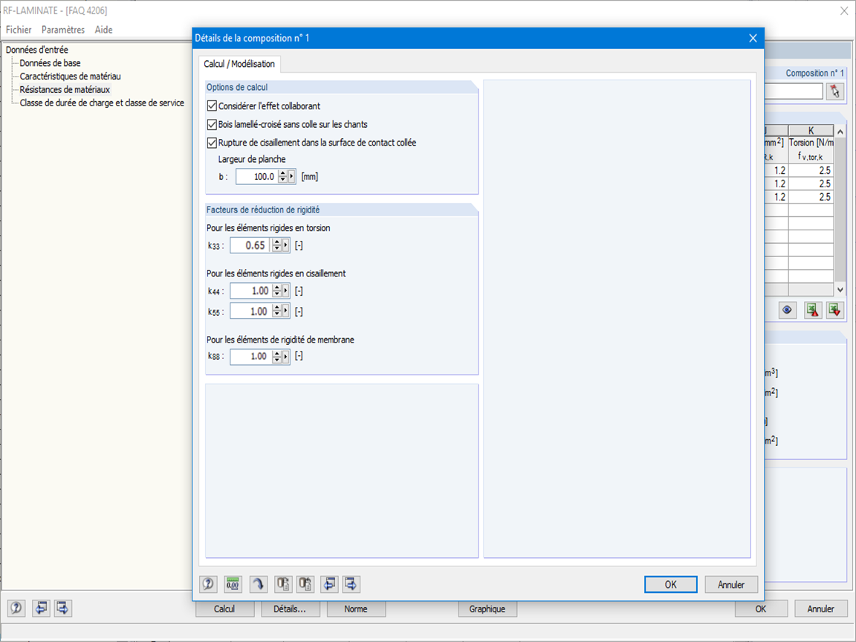
Task: Toggle Considérer l'effet collaborant checkbox
Action: coord(213,106)
